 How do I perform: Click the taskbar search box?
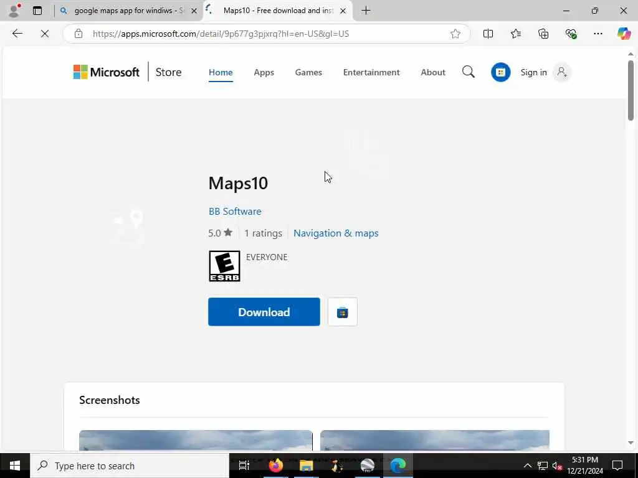tap(130, 466)
